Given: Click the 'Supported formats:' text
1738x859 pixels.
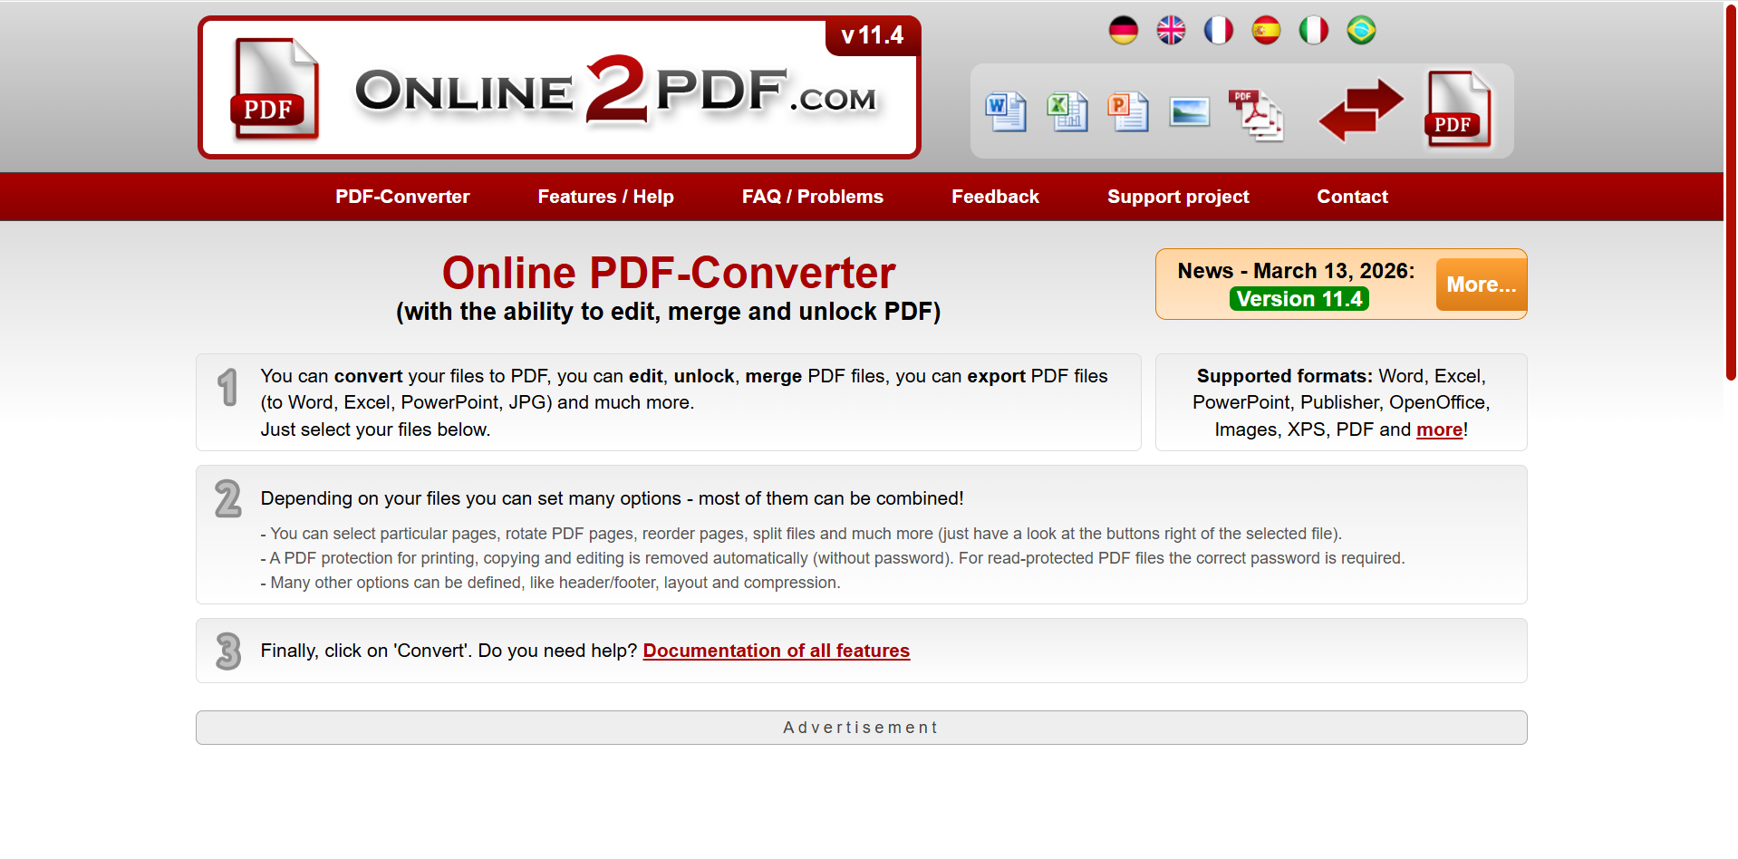Looking at the screenshot, I should coord(1285,376).
